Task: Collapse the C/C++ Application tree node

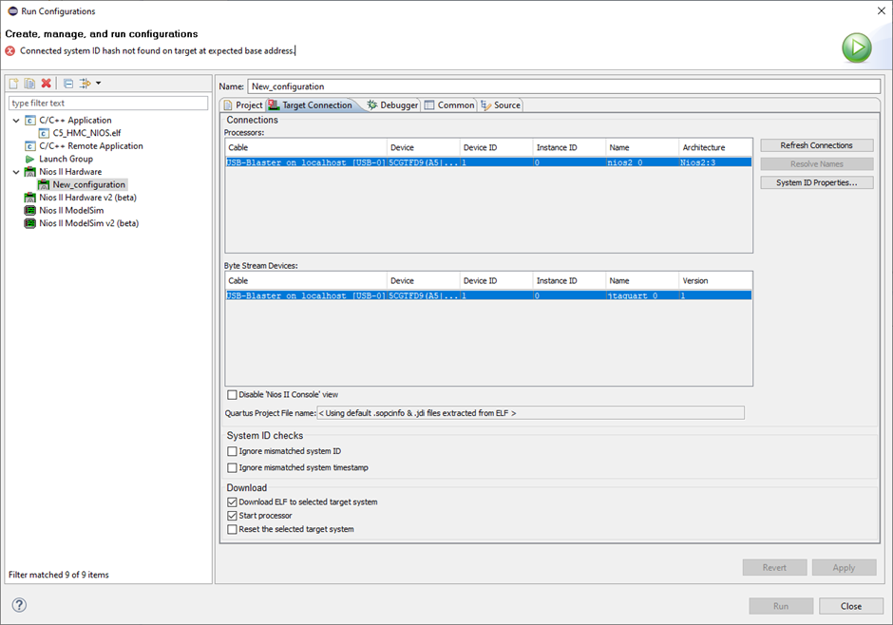Action: (16, 120)
